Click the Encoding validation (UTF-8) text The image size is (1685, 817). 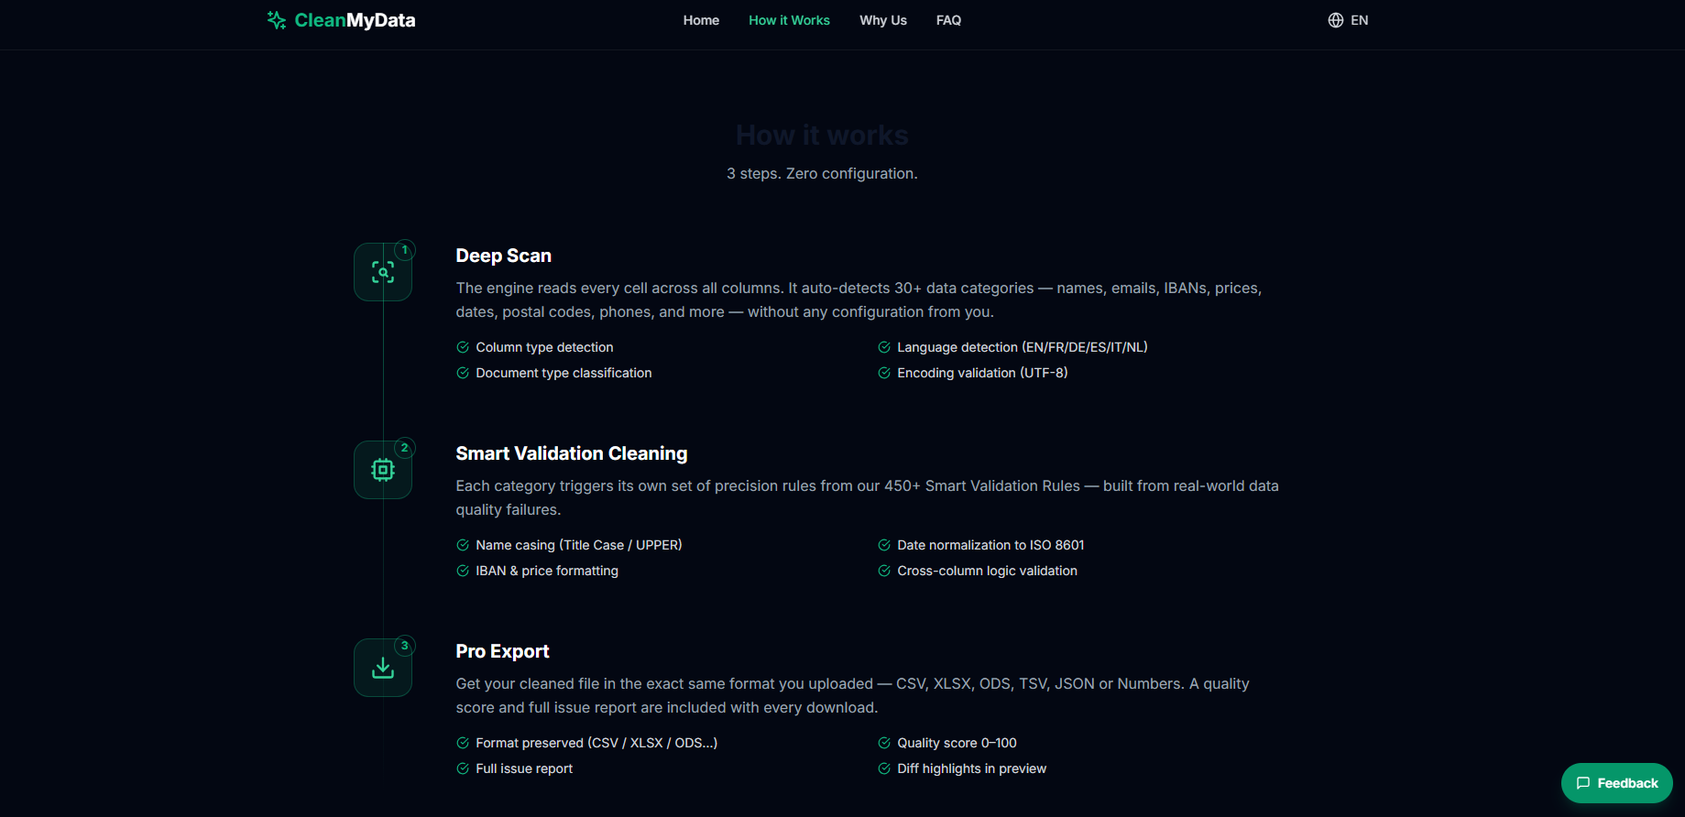[982, 373]
